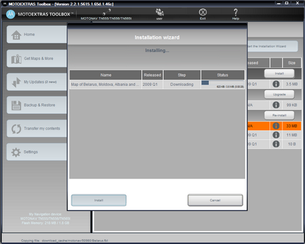Open Help question mark icon

(235, 12)
